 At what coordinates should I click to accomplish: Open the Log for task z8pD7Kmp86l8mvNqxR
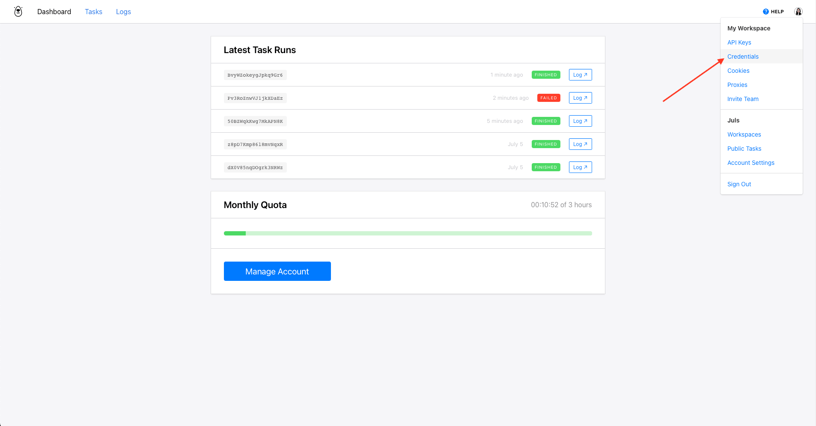pyautogui.click(x=580, y=144)
